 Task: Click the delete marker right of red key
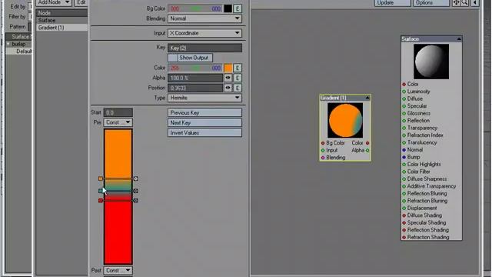[135, 200]
